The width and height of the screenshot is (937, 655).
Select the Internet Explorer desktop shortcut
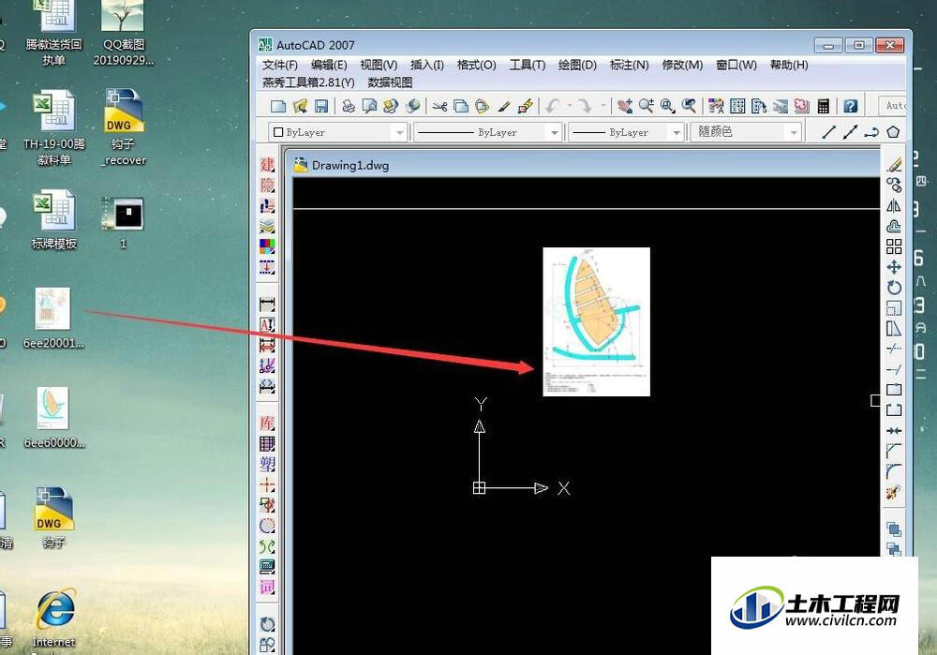point(54,618)
